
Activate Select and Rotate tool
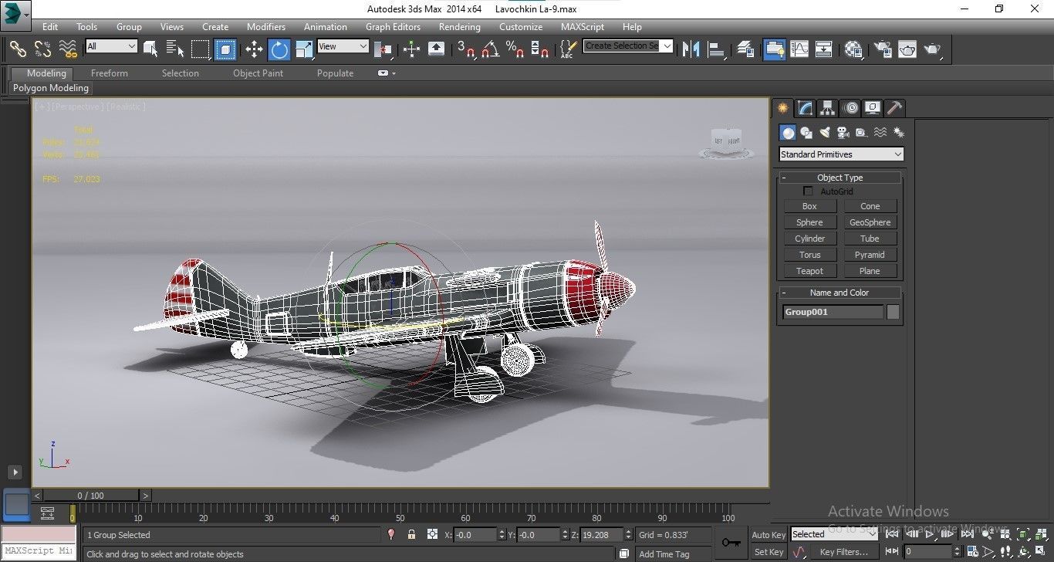[x=279, y=49]
